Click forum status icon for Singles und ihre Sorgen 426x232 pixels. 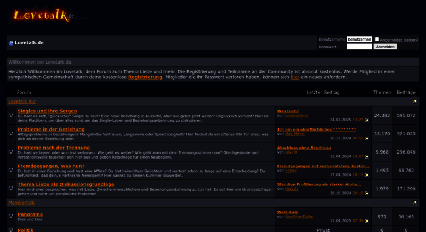pyautogui.click(x=11, y=116)
